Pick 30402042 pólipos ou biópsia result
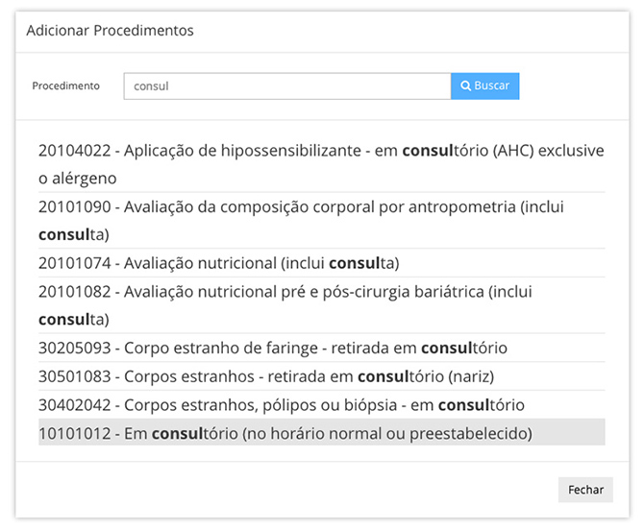The height and width of the screenshot is (530, 644). click(322, 405)
